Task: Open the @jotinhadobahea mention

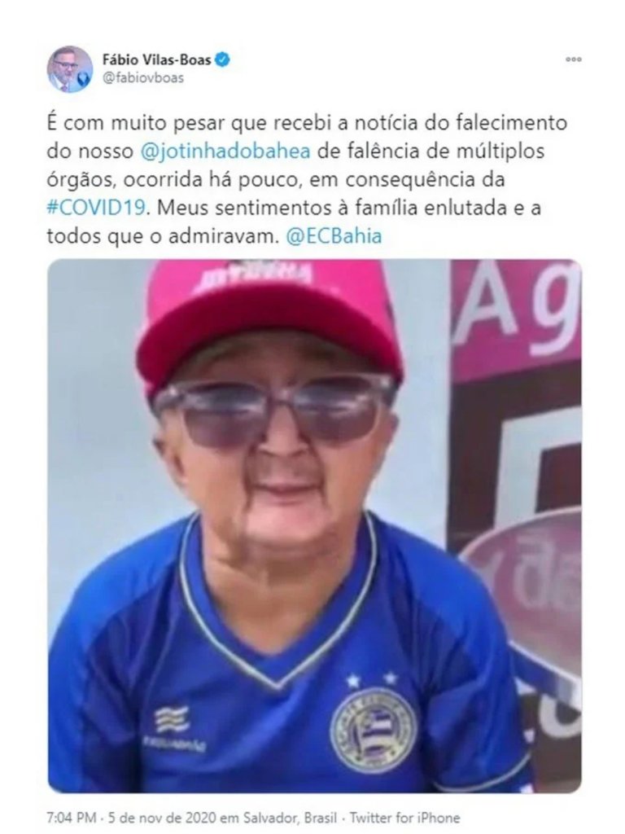Action: point(226,151)
